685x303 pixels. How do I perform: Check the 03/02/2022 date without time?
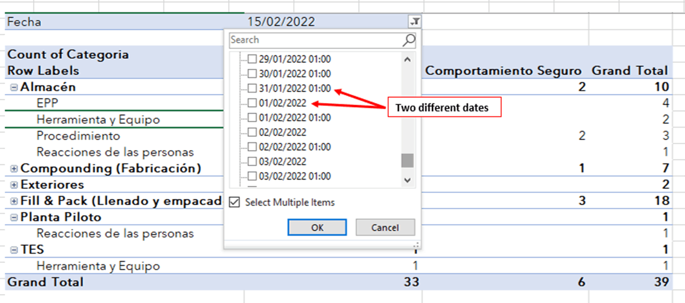tap(252, 161)
